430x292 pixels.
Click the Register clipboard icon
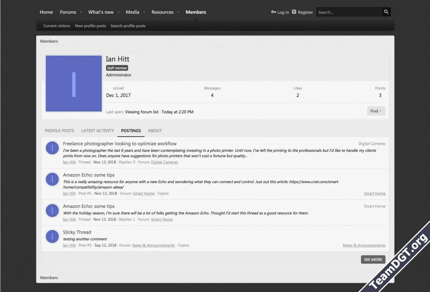pos(294,12)
